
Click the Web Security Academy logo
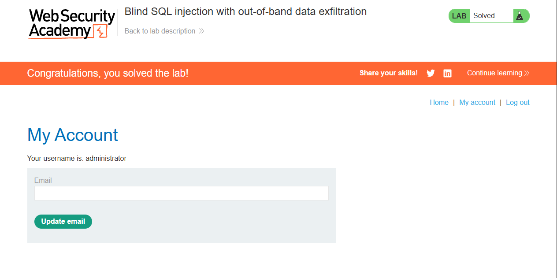(72, 24)
